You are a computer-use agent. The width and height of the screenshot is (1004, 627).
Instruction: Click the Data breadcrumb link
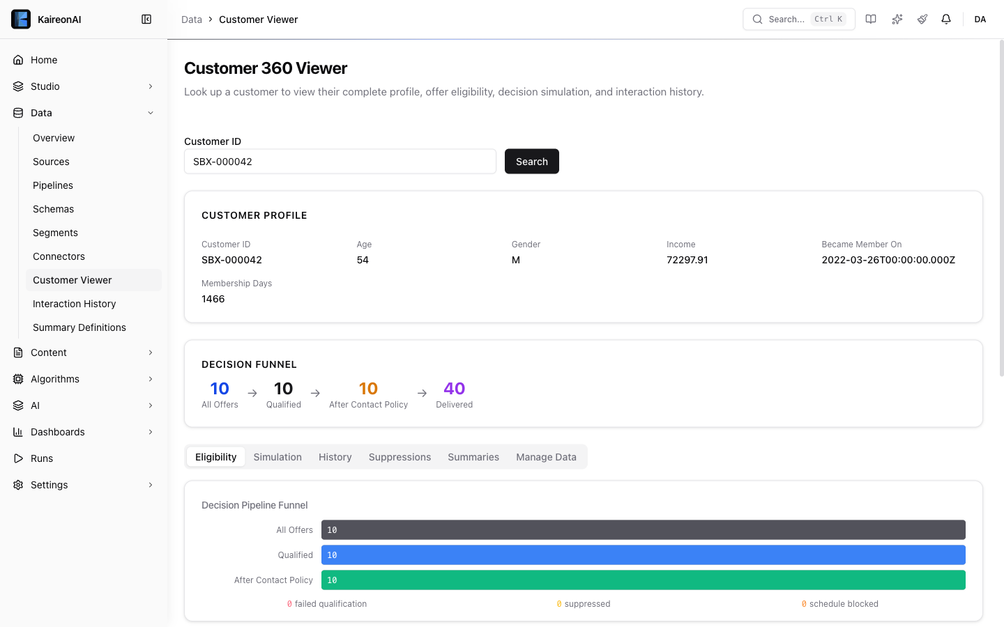click(191, 19)
